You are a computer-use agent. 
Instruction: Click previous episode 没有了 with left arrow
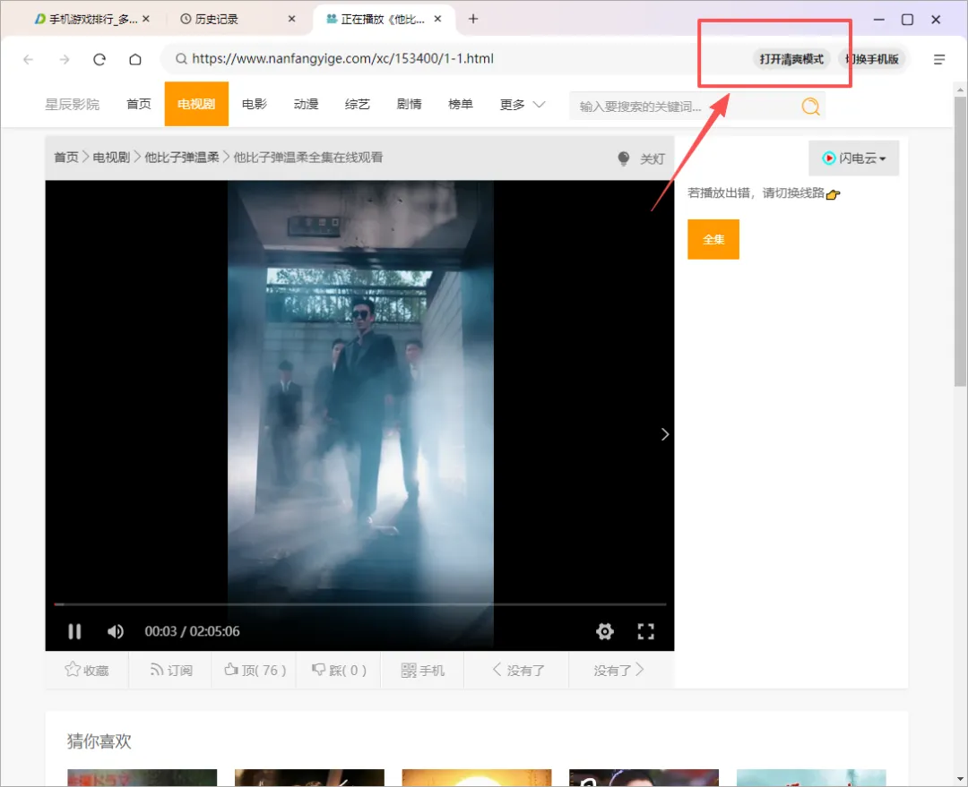pos(518,670)
